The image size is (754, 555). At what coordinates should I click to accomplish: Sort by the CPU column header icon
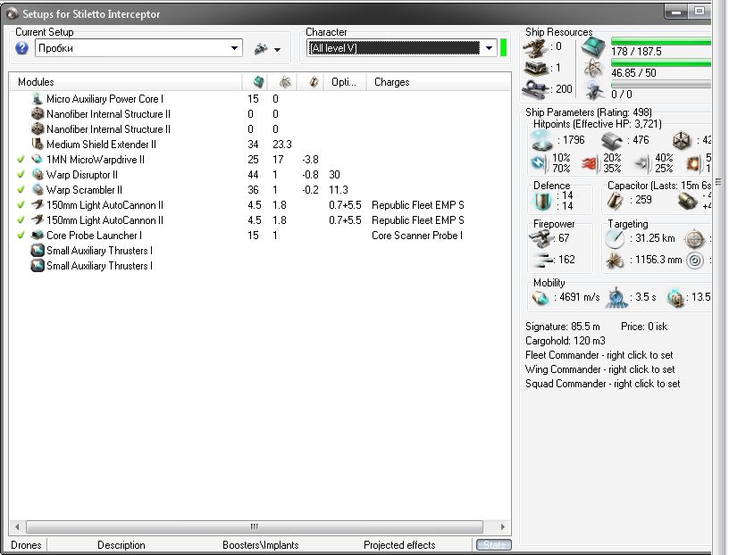click(285, 82)
